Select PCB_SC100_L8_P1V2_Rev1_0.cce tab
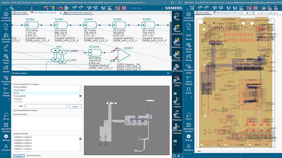This screenshot has width=282, height=158. (x=228, y=13)
